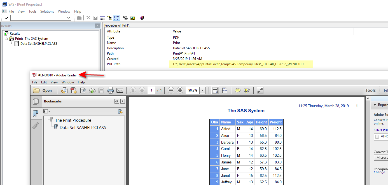Open the Edit menu in Adobe Reader

point(44,82)
